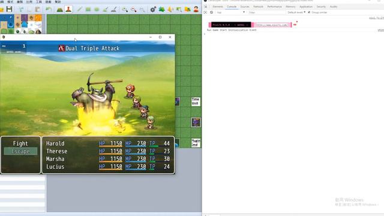The image size is (384, 216).
Task: Click the 'Time Unit' event on the map
Action: 196,101
